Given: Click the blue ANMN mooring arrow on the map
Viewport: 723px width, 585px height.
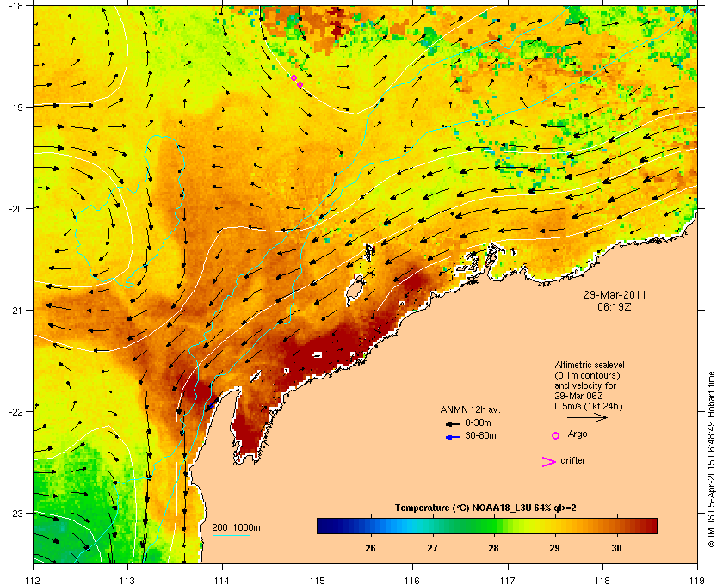Looking at the screenshot, I should 211,406.
